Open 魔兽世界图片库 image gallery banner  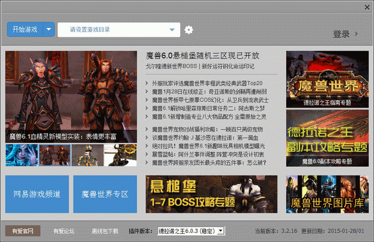pyautogui.click(x=327, y=194)
